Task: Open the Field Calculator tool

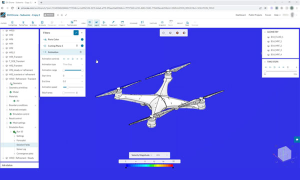Action: click(x=72, y=23)
